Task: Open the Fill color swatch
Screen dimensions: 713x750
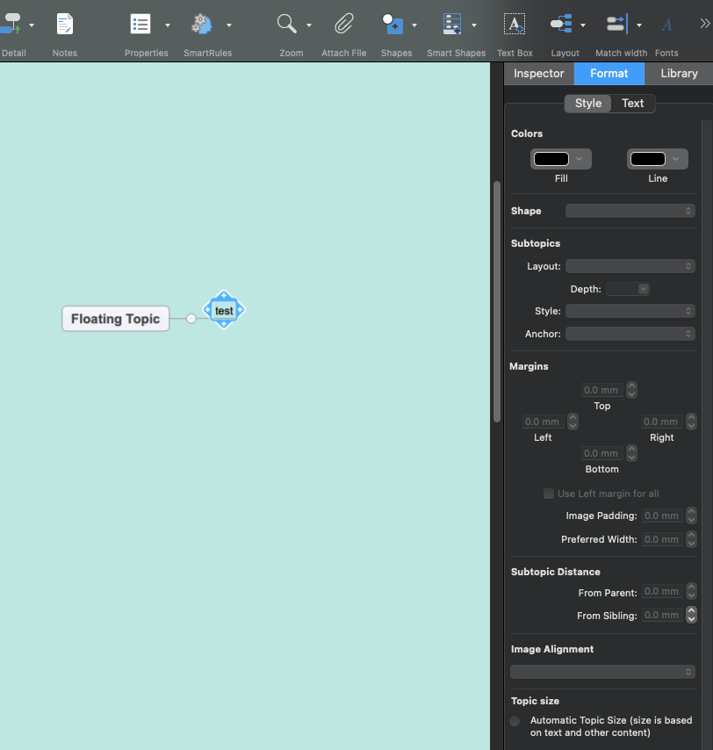Action: (560, 159)
